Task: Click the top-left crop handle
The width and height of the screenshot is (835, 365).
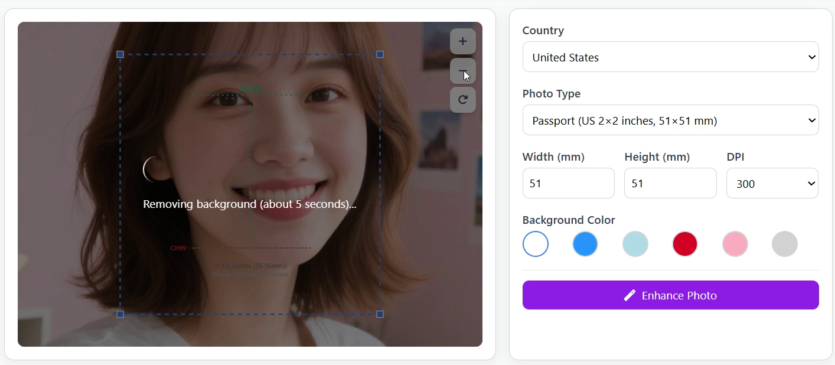Action: [x=120, y=54]
